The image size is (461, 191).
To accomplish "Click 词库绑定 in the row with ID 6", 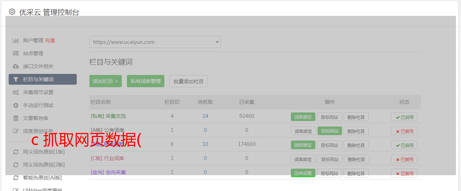I will (303, 145).
